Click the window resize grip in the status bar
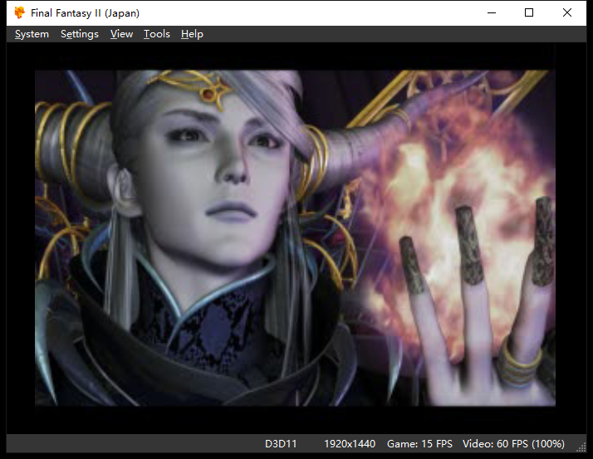The image size is (593, 459). pos(581,447)
